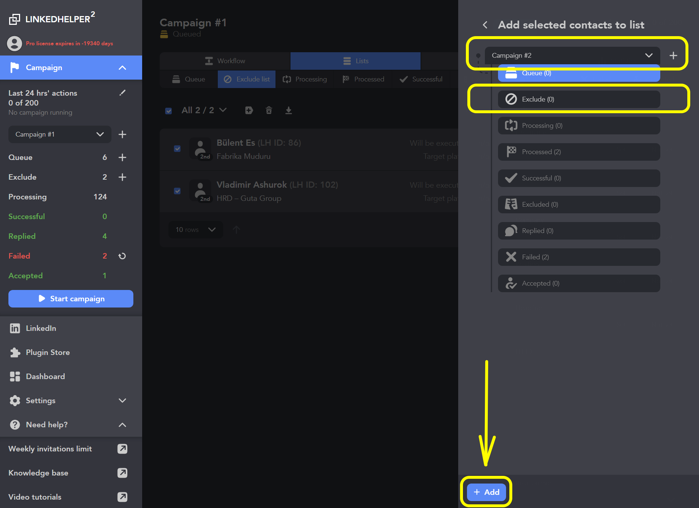Click Start campaign button
The image size is (699, 508).
[x=71, y=299]
